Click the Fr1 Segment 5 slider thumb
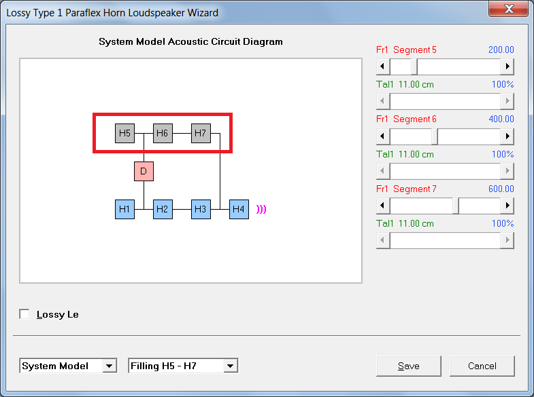The width and height of the screenshot is (534, 397). [x=414, y=67]
